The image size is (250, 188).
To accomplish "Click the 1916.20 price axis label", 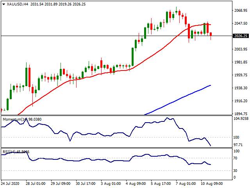I will 241,101.
